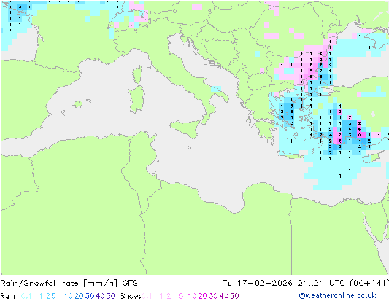The height and width of the screenshot is (301, 389).
Task: Pick the Snow legend 20 color value
Action: click(202, 296)
